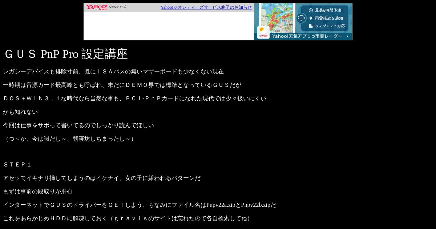Click the rain radar map thumbnail

click(277, 18)
